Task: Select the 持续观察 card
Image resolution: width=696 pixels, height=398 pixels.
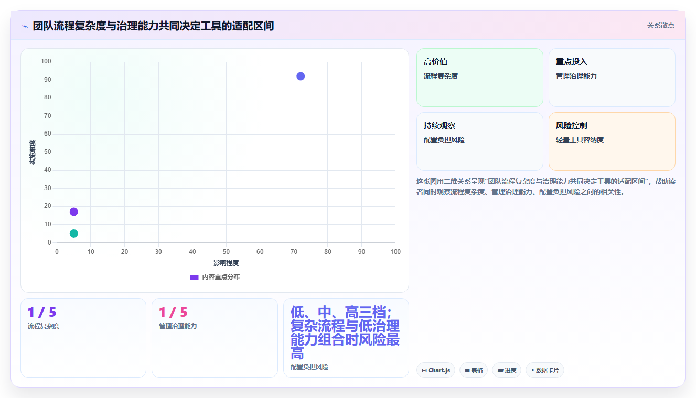Action: click(x=479, y=141)
